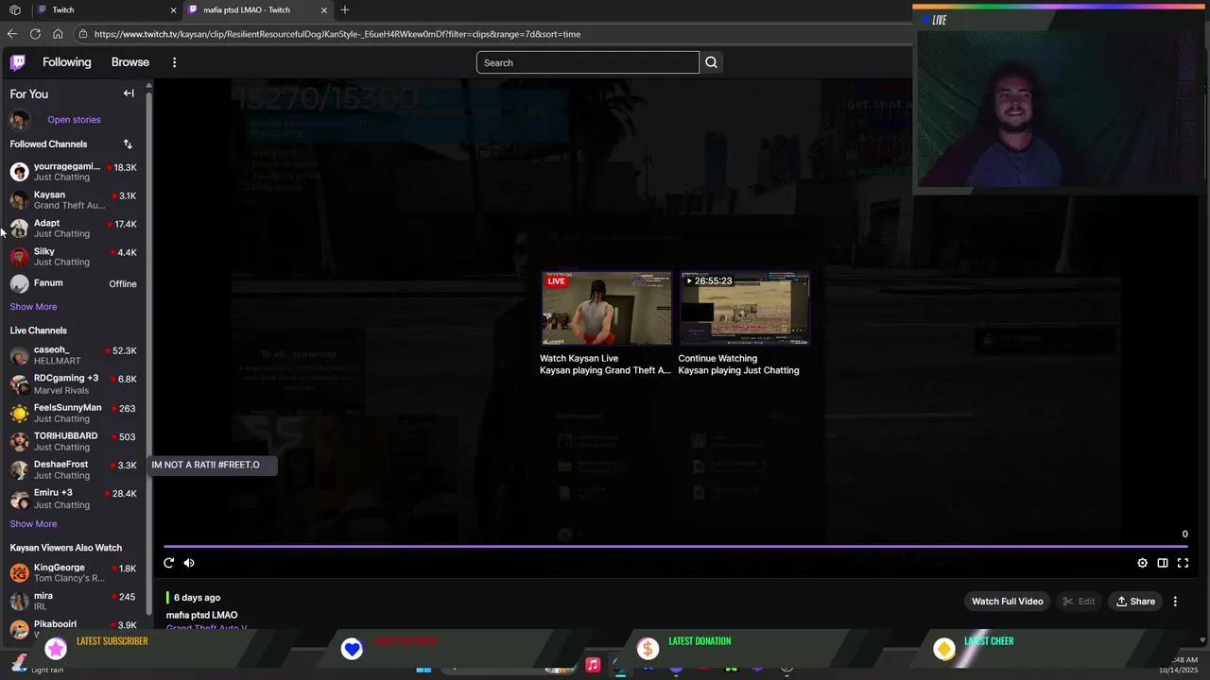
Task: Click 'Continue Watching' caption text
Action: pos(717,359)
